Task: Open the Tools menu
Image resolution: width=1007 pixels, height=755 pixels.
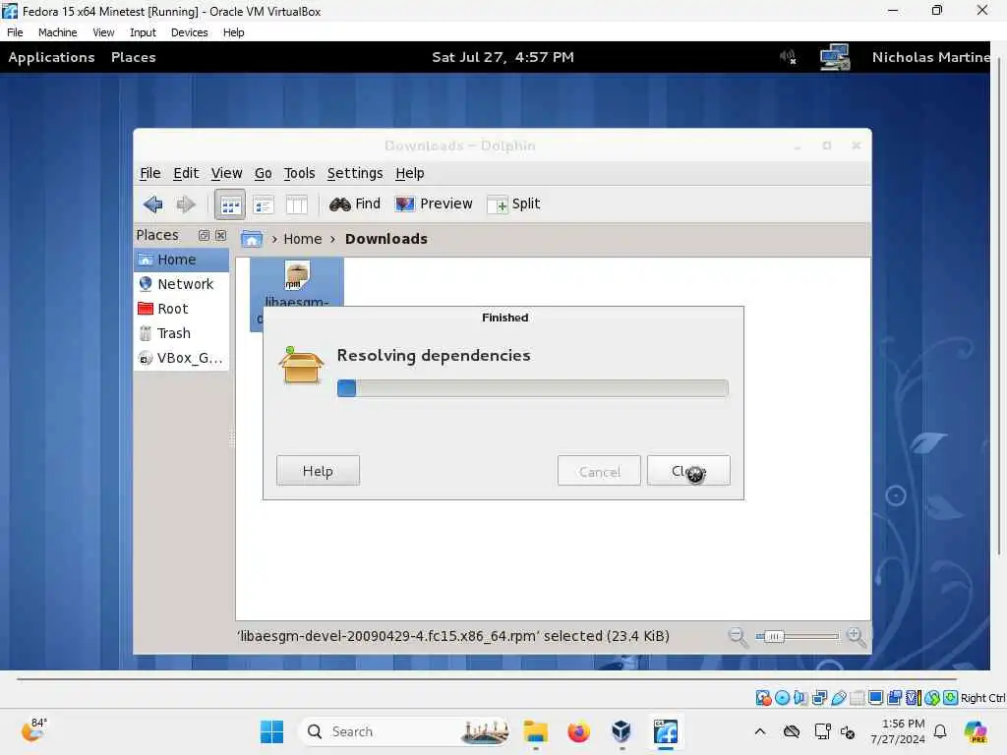Action: [x=299, y=173]
